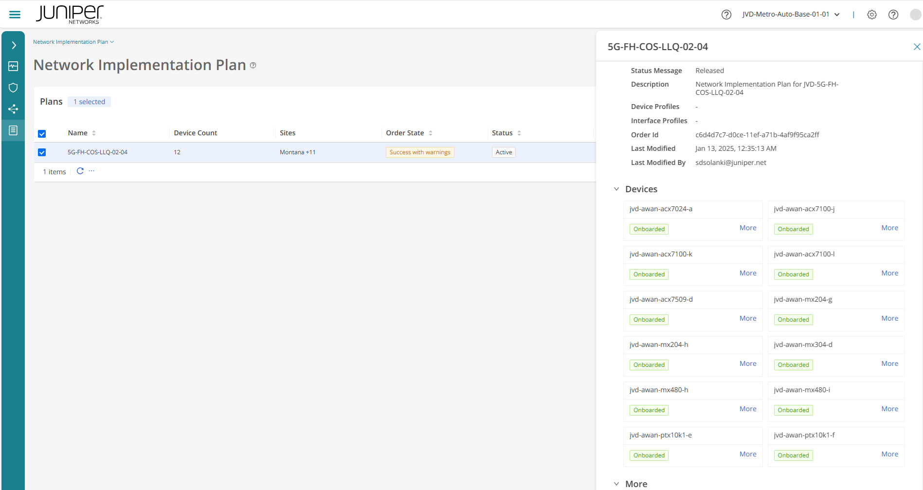The width and height of the screenshot is (923, 490).
Task: Expand the sidebar with the arrow icon
Action: [x=14, y=45]
